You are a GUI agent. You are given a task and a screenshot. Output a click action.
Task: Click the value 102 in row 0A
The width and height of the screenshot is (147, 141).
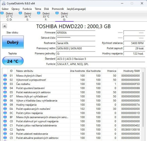point(83,109)
